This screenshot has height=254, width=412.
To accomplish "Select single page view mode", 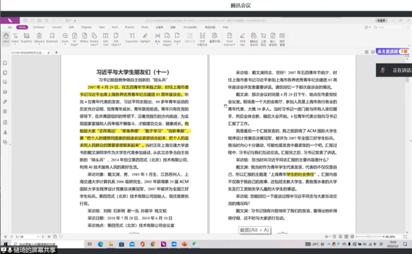I will coord(334,236).
